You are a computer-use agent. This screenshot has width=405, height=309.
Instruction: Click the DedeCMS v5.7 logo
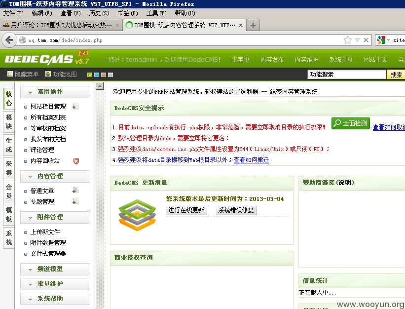pos(47,58)
